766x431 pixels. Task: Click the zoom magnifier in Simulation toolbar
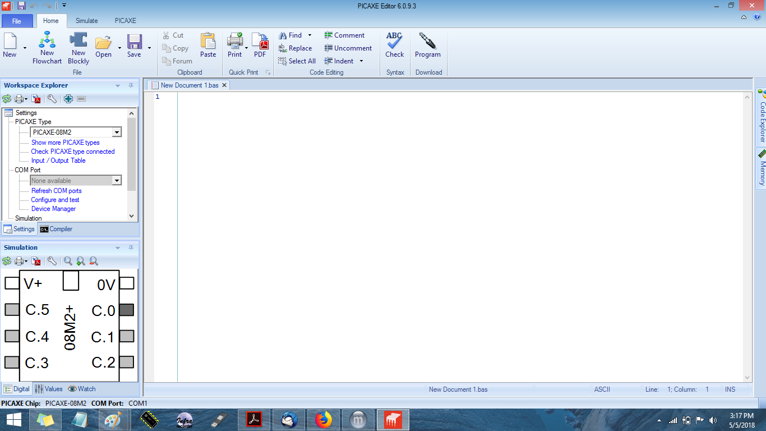pos(68,261)
